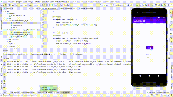Tap the phone's back navigation button

140,76
